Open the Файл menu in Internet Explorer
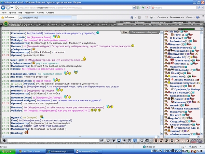The image size is (205, 154). tap(4, 13)
